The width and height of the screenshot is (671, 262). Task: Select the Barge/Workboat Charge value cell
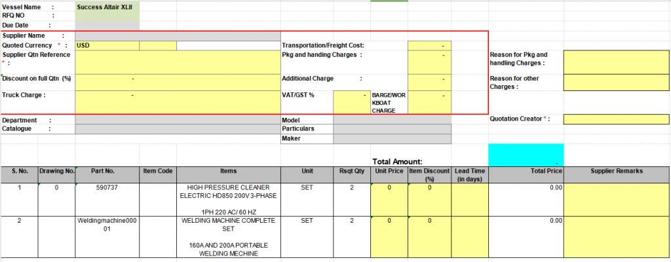coord(429,102)
